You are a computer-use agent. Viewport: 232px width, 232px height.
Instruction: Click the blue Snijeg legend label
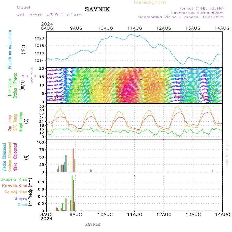point(21,198)
